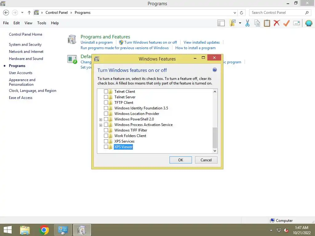Open How to install a program link

(x=195, y=48)
